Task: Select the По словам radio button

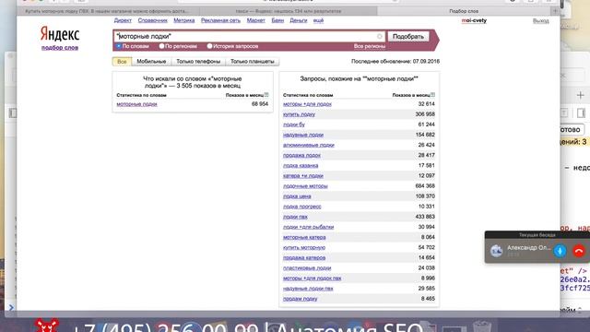Action: (x=119, y=46)
